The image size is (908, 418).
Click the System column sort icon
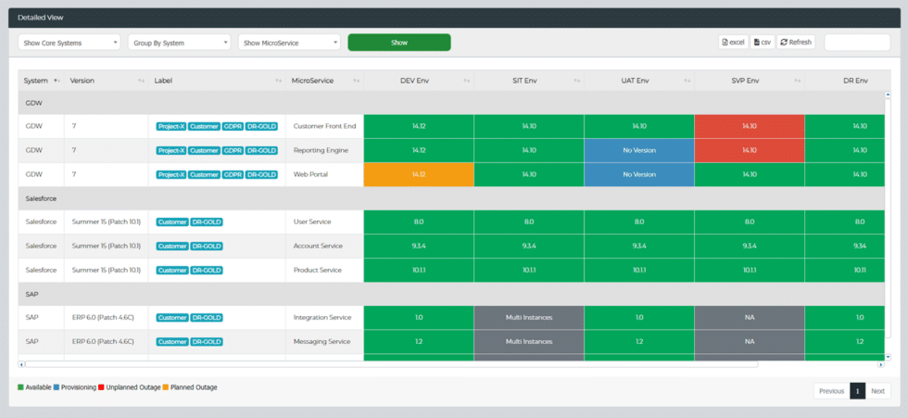tap(57, 82)
